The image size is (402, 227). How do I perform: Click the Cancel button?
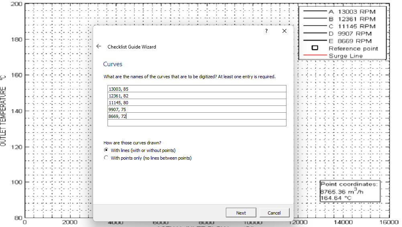[x=274, y=213]
